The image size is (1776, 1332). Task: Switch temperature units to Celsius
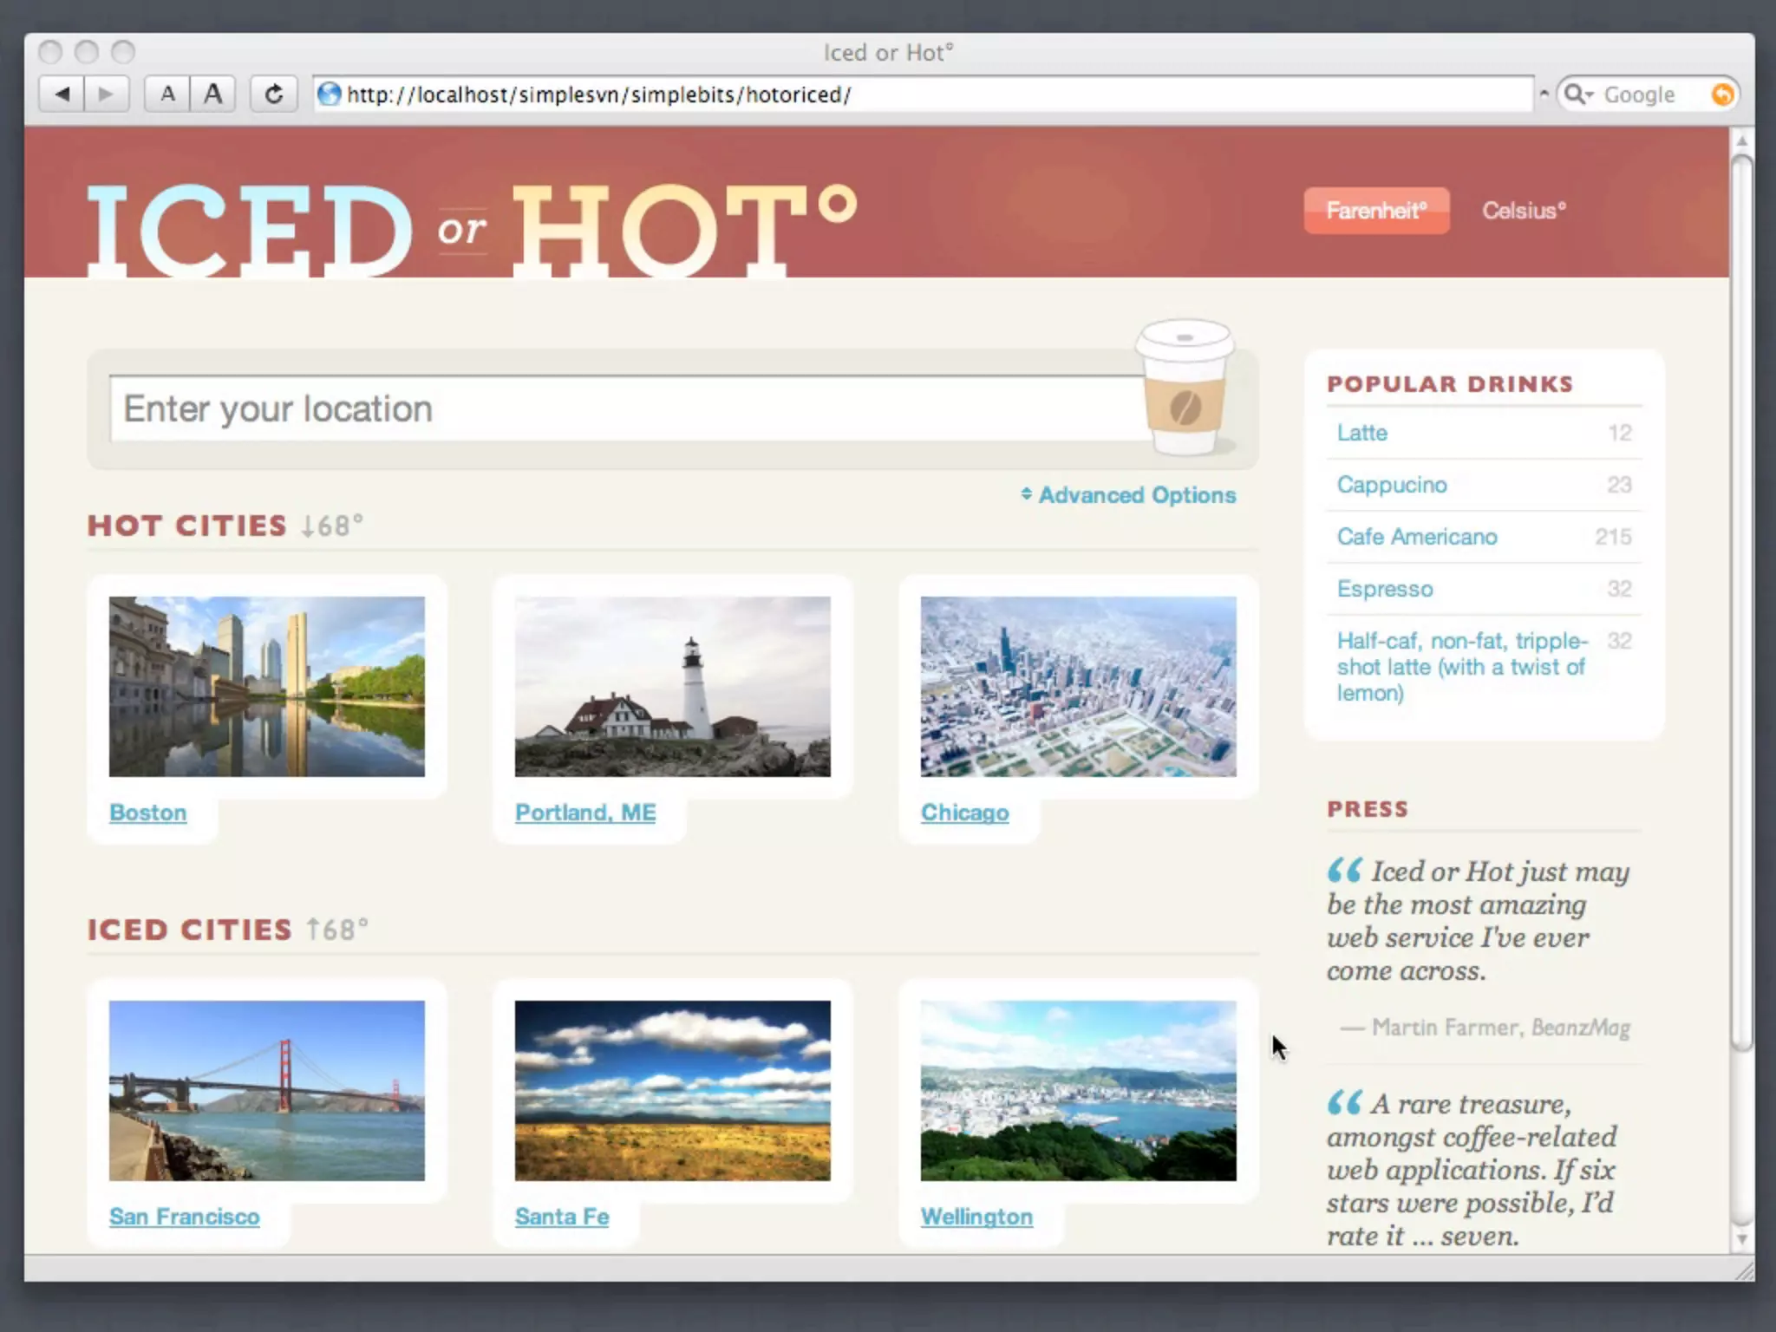tap(1523, 211)
